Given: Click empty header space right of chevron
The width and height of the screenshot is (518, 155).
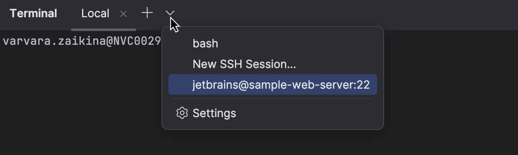Looking at the screenshot, I should tap(345, 13).
